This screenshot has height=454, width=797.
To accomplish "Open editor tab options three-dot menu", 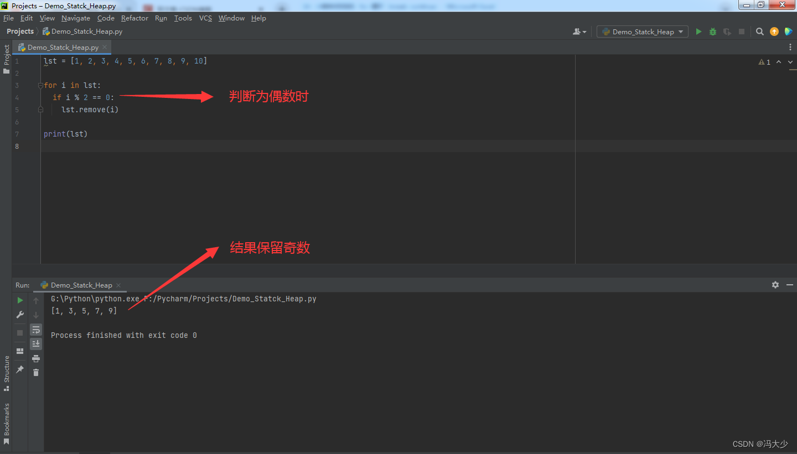I will click(x=790, y=47).
